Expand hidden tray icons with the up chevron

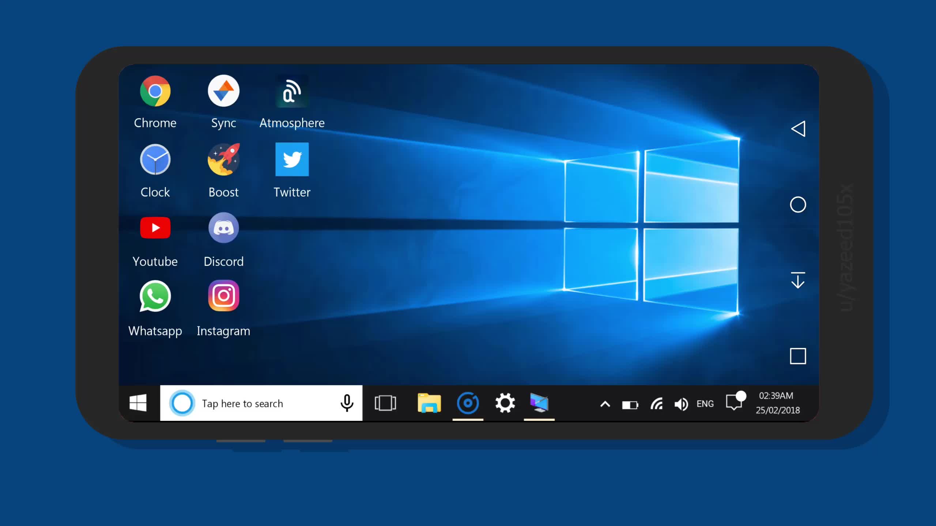tap(605, 404)
